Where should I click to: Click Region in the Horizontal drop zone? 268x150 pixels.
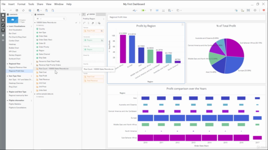click(x=93, y=40)
